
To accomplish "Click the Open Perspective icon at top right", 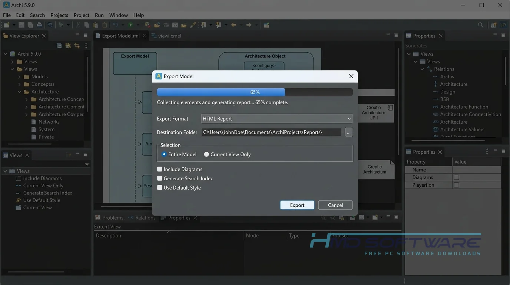I will tap(494, 25).
